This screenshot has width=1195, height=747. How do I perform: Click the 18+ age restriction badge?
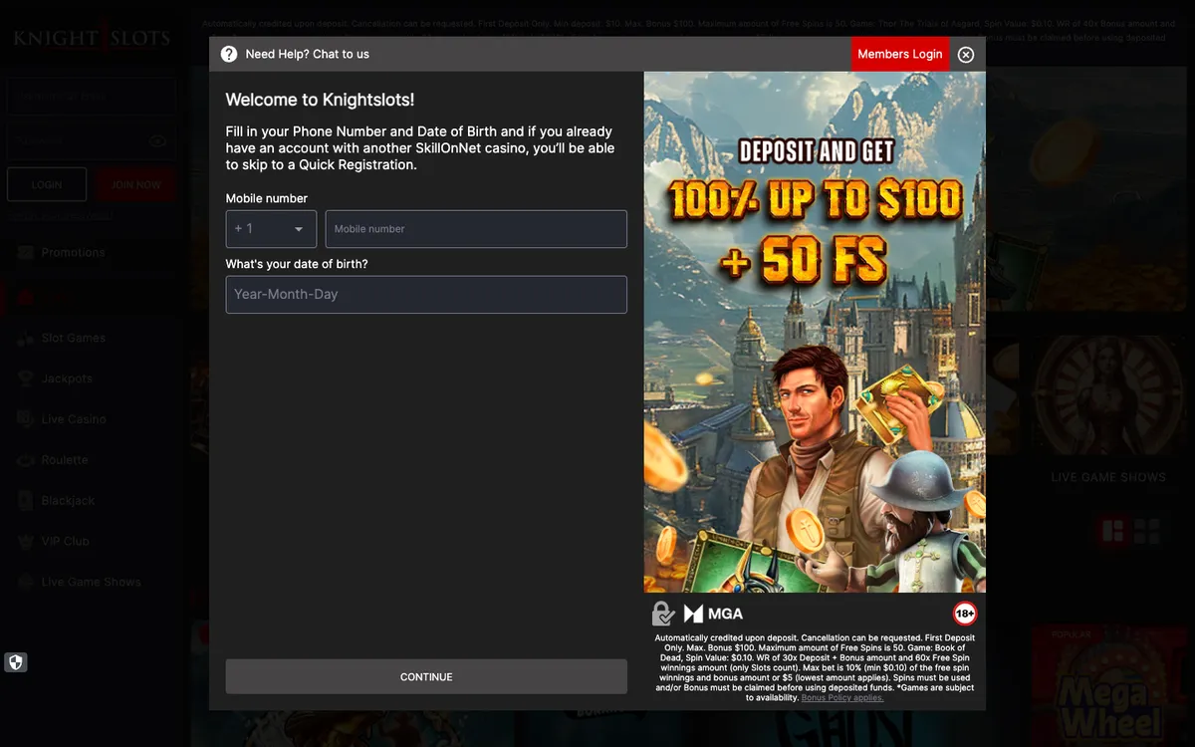pyautogui.click(x=965, y=614)
